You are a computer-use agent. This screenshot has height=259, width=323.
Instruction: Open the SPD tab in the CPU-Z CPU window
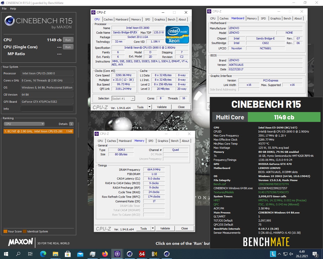click(148, 19)
